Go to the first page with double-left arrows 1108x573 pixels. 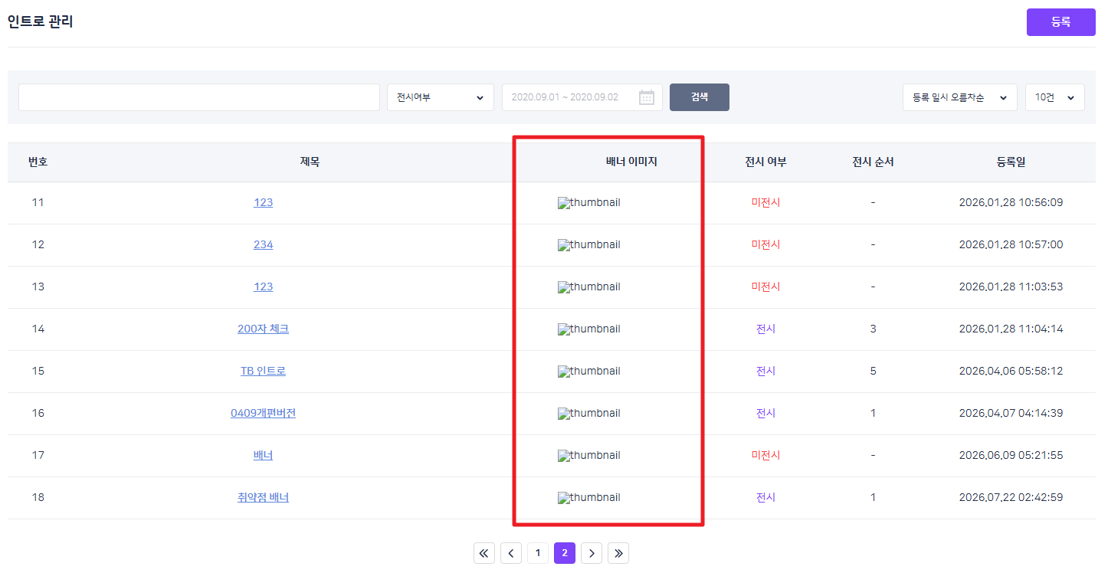(x=484, y=553)
